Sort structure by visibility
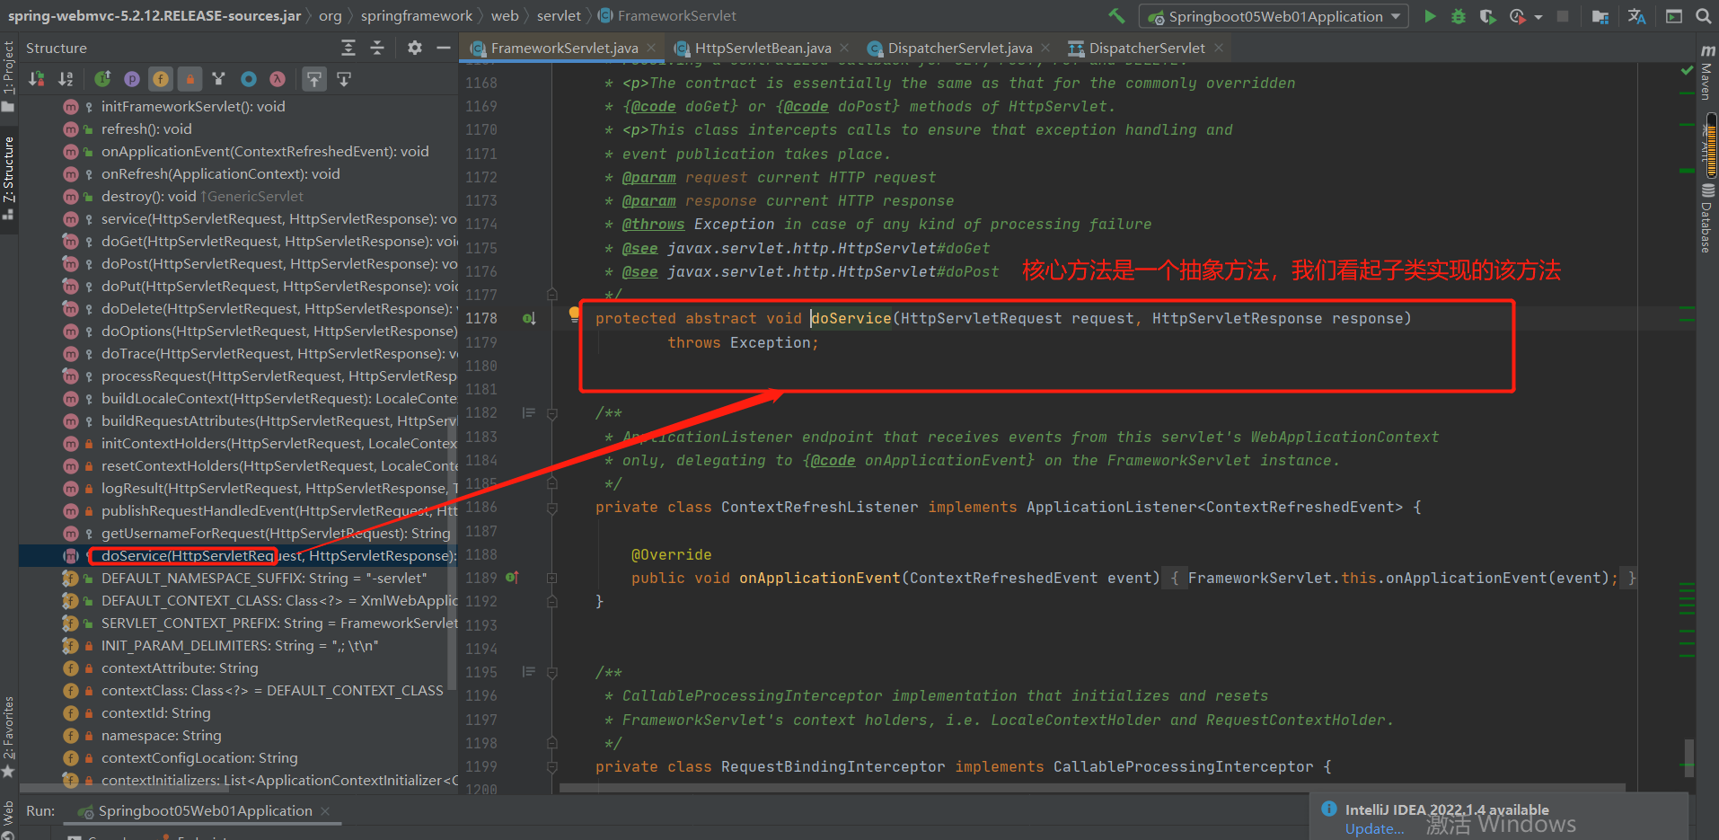 pos(37,79)
